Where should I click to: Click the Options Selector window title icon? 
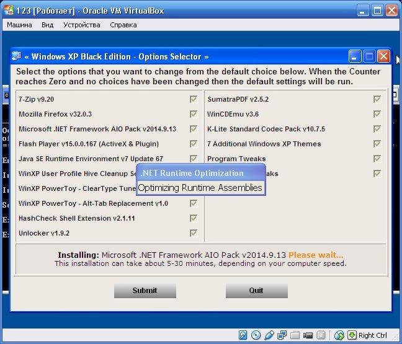pyautogui.click(x=17, y=56)
